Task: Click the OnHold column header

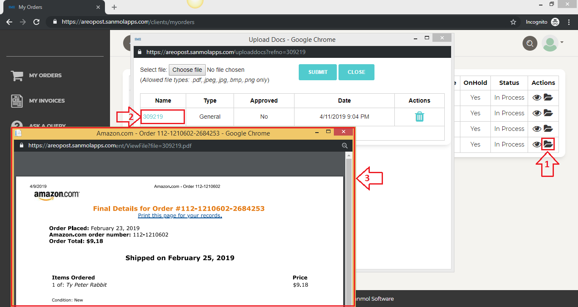Action: point(475,83)
